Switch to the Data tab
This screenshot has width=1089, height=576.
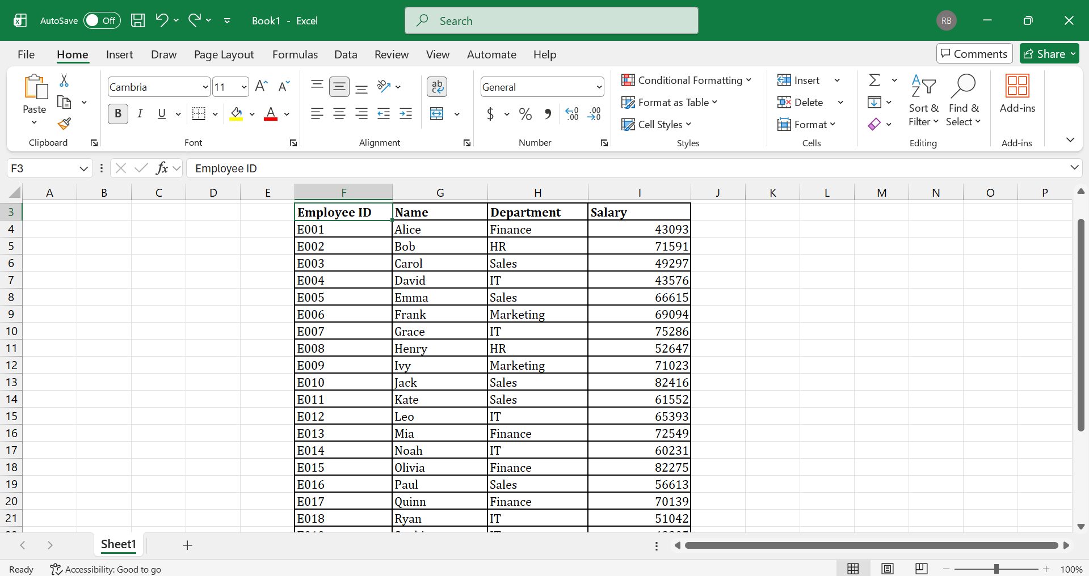tap(346, 54)
